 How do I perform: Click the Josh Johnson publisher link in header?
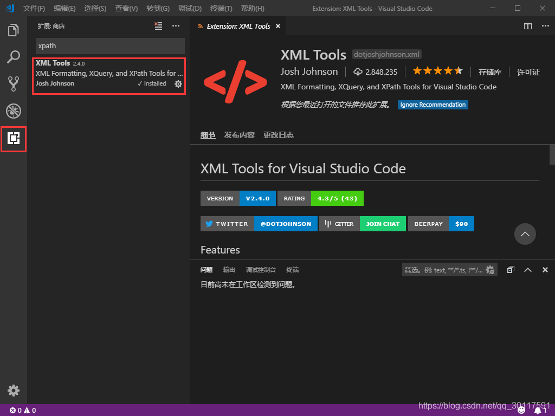(309, 72)
